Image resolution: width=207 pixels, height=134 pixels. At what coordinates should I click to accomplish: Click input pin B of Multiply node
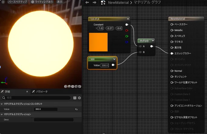[140, 52]
